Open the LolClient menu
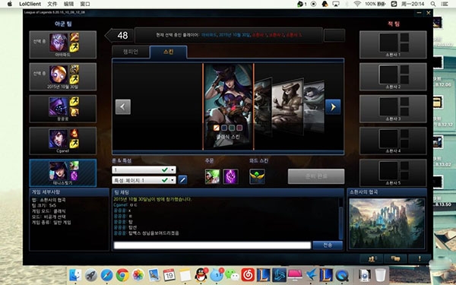The width and height of the screenshot is (456, 285). pos(30,4)
